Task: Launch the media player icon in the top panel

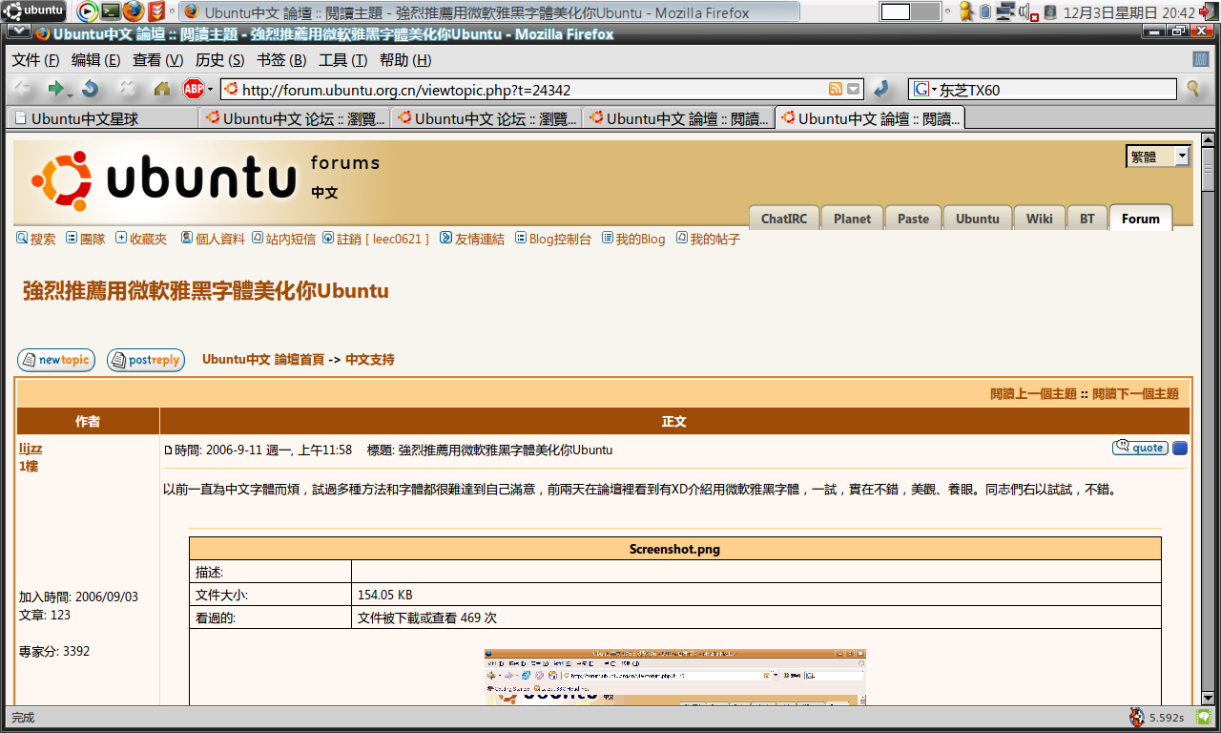Action: pyautogui.click(x=87, y=11)
